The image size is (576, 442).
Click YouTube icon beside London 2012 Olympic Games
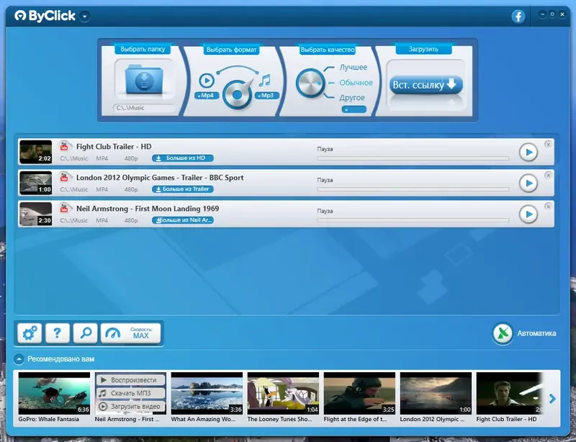[64, 178]
